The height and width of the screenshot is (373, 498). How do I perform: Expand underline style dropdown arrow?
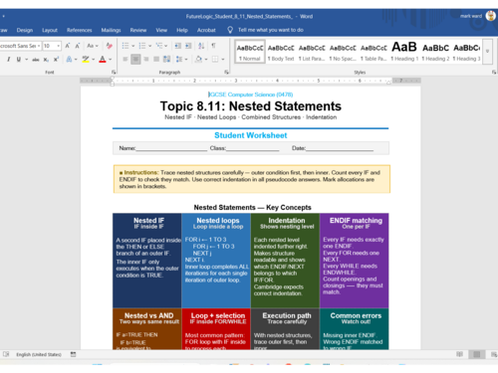(x=26, y=60)
